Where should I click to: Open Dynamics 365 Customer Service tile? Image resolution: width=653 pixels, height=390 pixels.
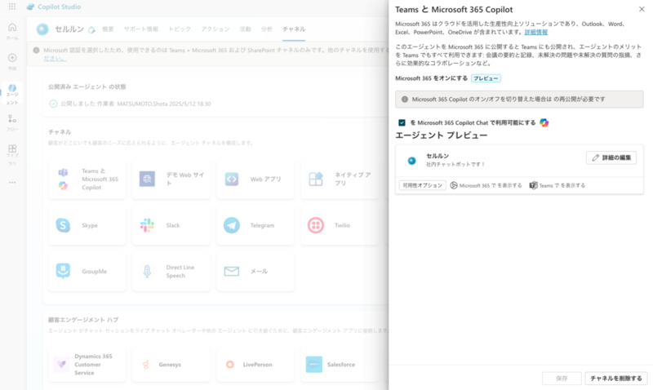pyautogui.click(x=87, y=364)
